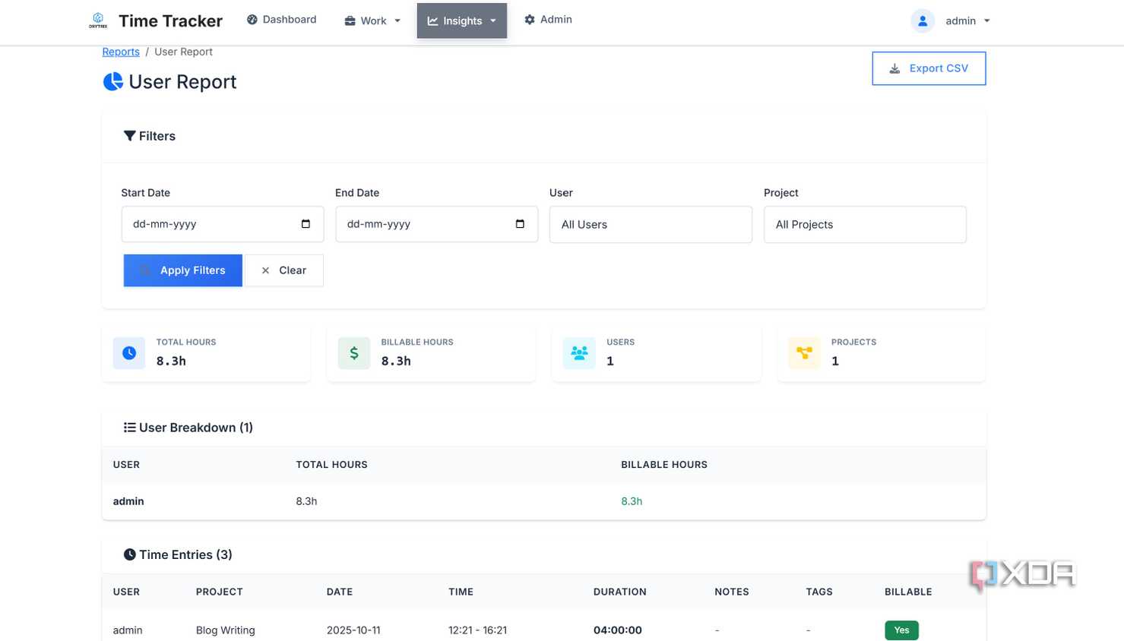Click the DURATION column header

coord(620,592)
